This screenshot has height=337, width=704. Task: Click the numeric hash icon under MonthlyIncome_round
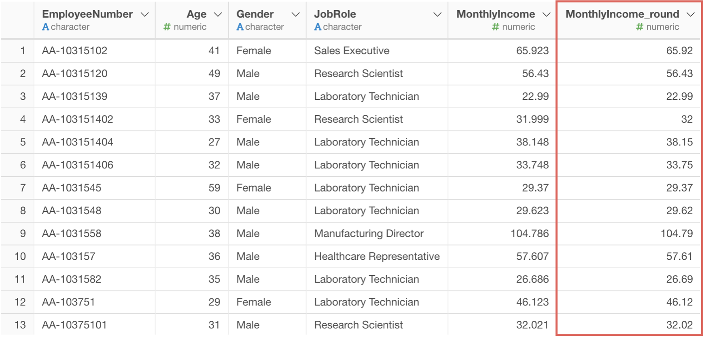click(x=640, y=27)
